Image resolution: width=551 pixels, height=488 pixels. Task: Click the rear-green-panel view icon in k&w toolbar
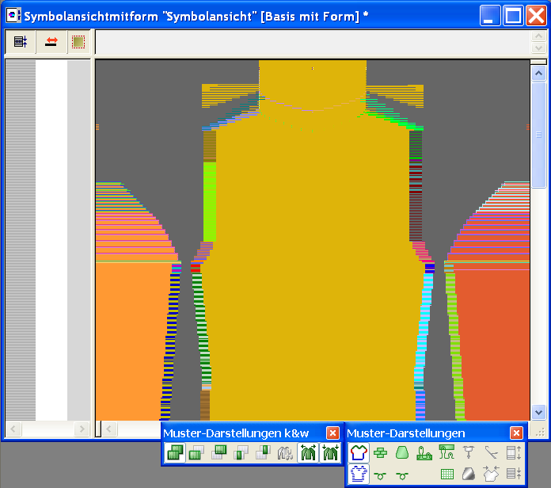pos(219,453)
